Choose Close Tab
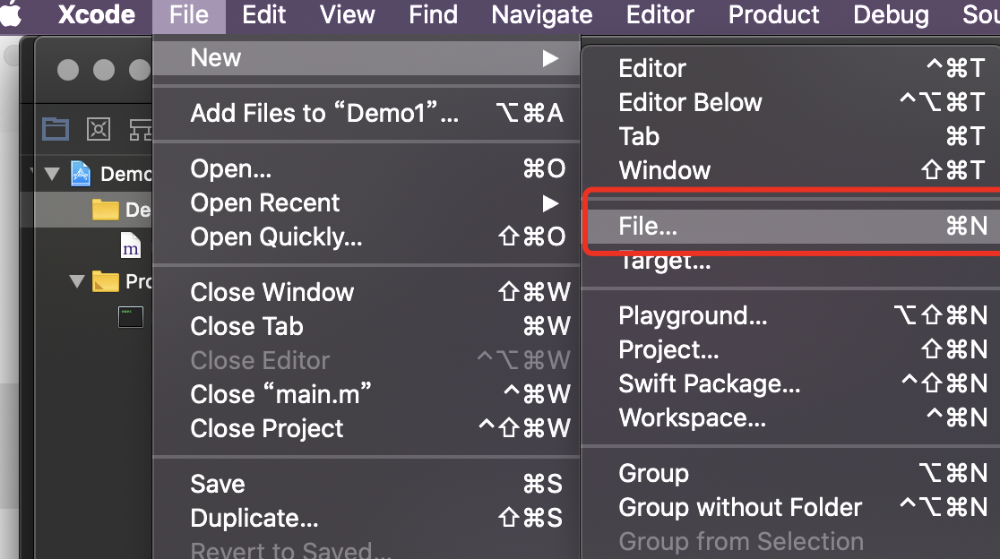Screen dimensions: 1000x559 click(366, 326)
